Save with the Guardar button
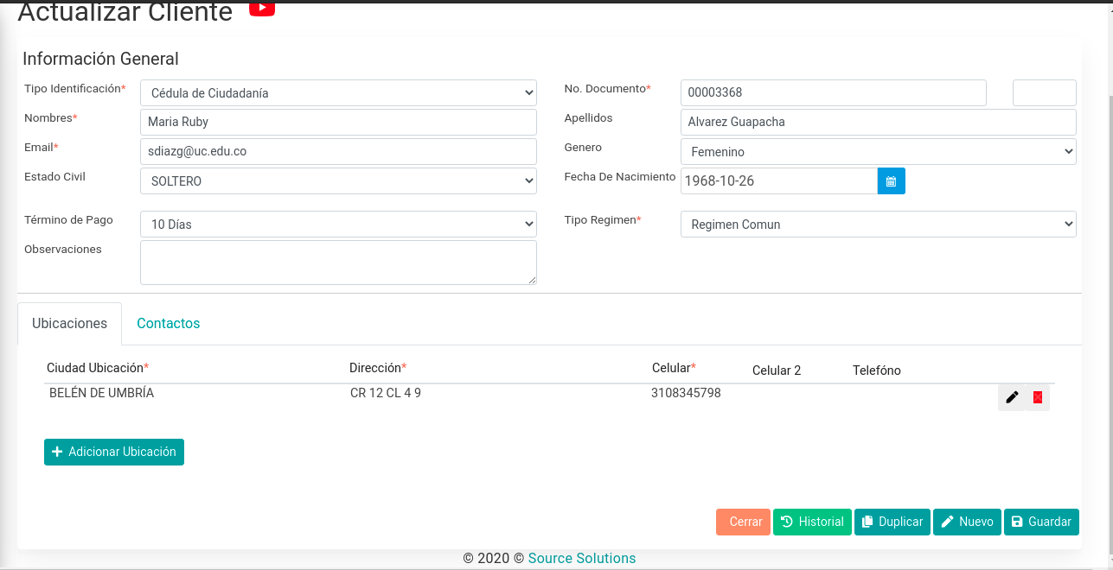 coord(1041,522)
